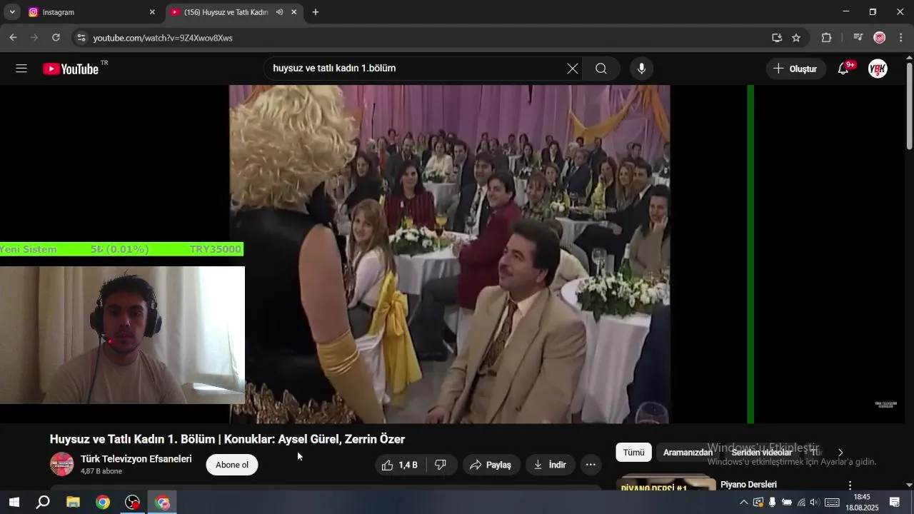Close the Instagram tab
The width and height of the screenshot is (914, 514).
click(x=152, y=12)
